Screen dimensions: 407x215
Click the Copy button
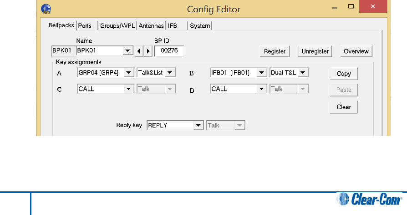(x=344, y=74)
